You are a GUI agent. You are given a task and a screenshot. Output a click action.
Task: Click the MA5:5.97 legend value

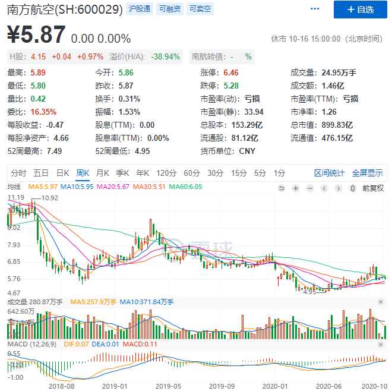[43, 187]
